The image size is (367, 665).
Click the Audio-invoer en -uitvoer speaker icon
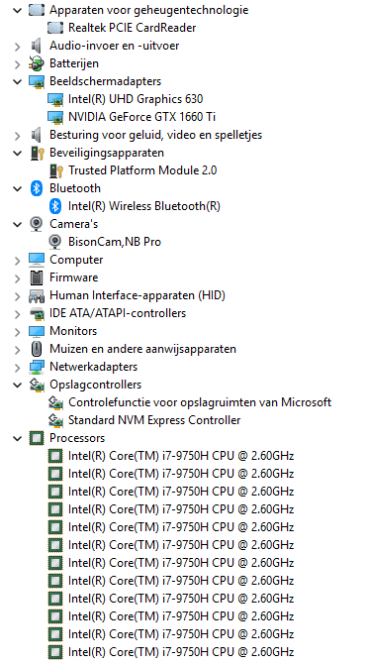click(x=37, y=46)
